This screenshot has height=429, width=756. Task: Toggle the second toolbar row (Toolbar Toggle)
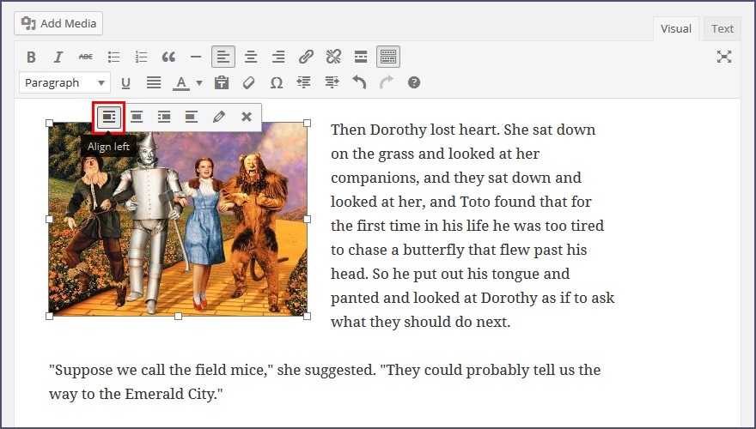pos(388,57)
